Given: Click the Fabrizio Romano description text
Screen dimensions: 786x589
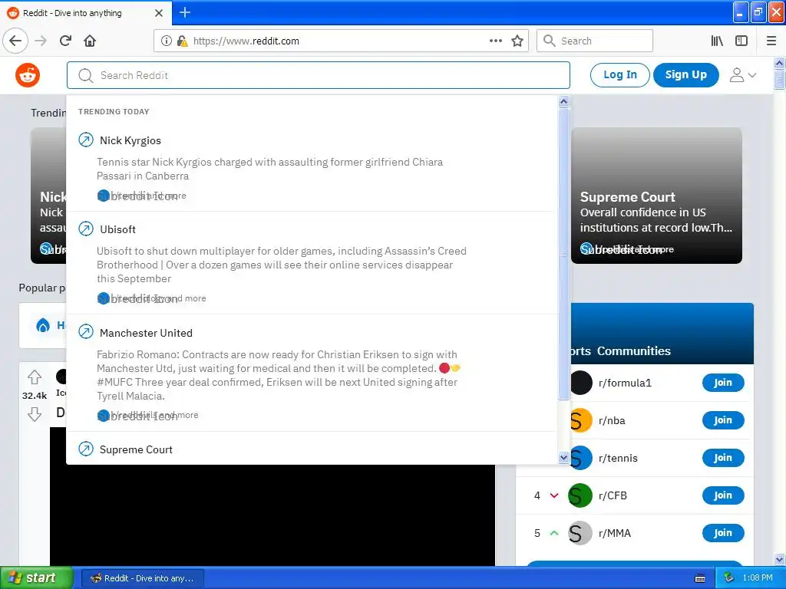Looking at the screenshot, I should pyautogui.click(x=278, y=375).
